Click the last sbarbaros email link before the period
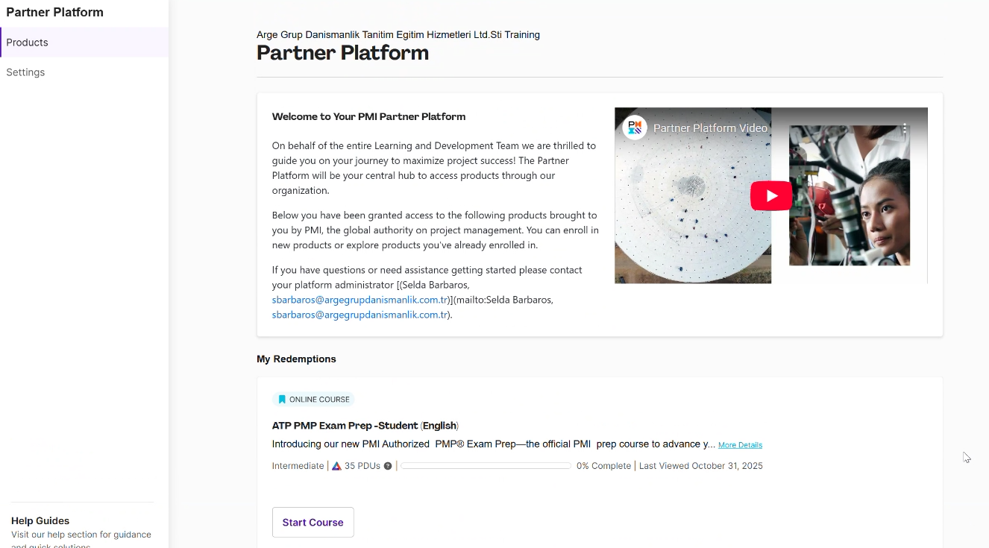This screenshot has height=548, width=989. (360, 315)
